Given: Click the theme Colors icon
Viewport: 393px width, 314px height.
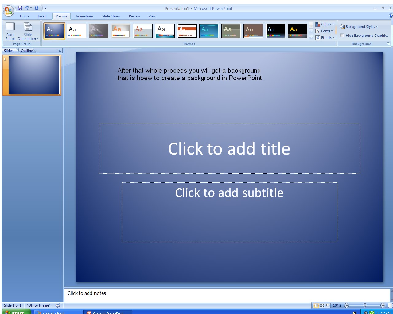Looking at the screenshot, I should (x=318, y=24).
